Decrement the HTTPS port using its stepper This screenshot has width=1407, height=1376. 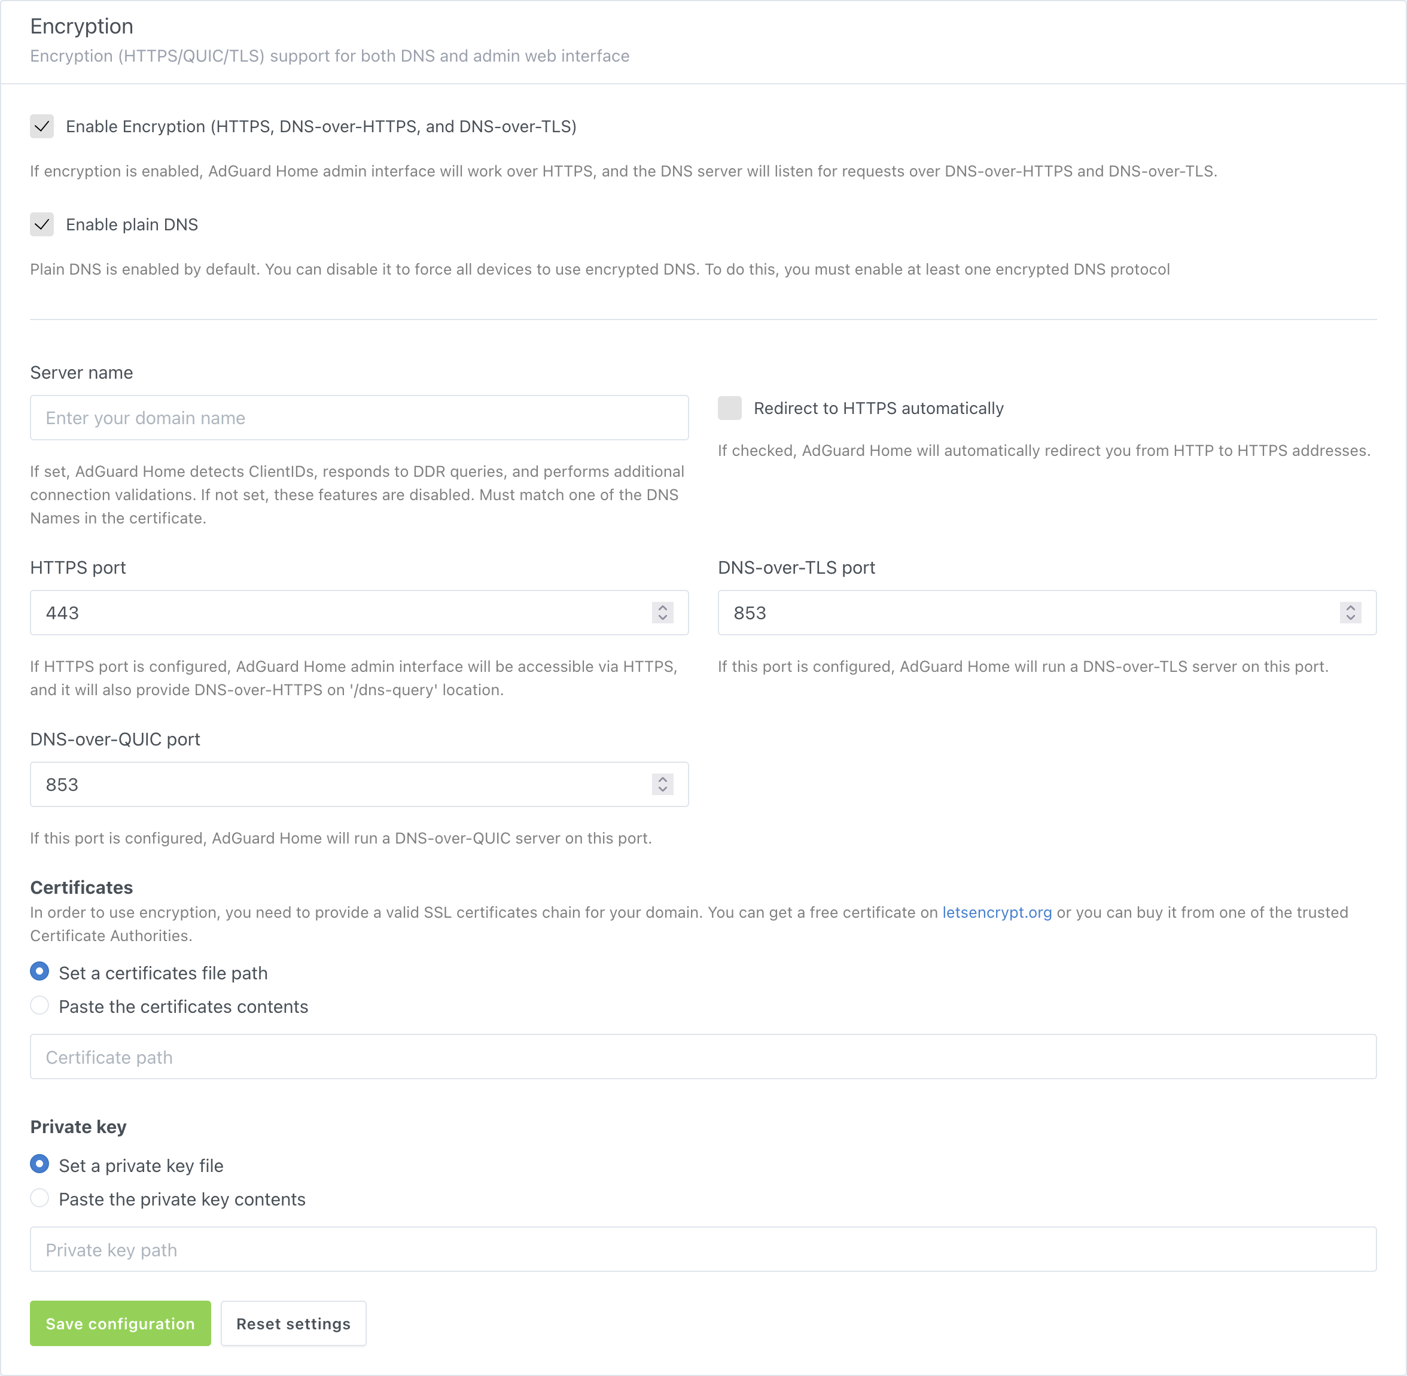(662, 617)
